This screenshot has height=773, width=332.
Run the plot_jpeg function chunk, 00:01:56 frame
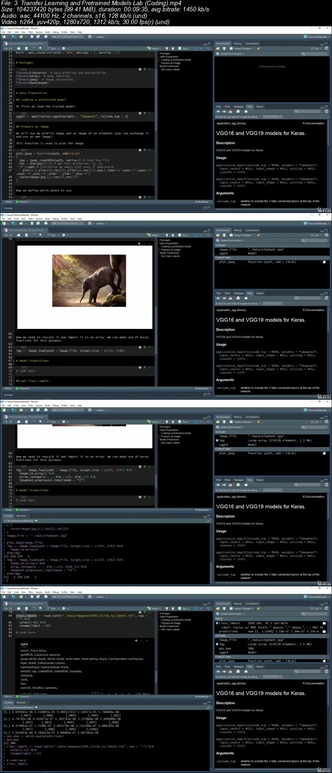coord(149,150)
